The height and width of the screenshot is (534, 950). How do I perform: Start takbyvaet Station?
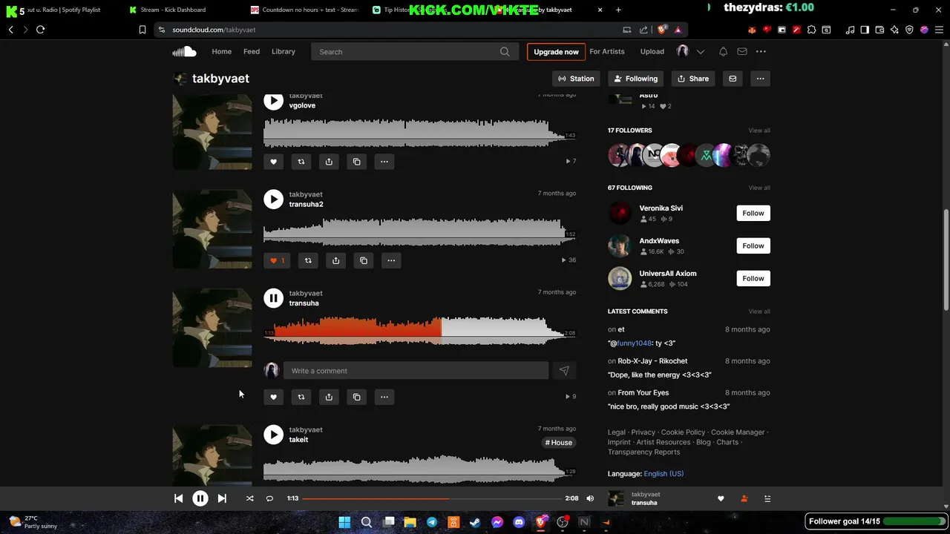[x=576, y=79]
